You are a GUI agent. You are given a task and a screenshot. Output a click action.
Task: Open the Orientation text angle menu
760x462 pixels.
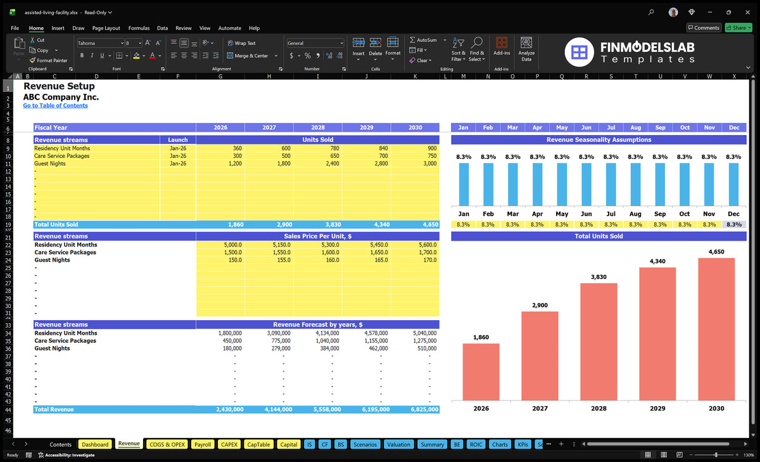pos(207,43)
